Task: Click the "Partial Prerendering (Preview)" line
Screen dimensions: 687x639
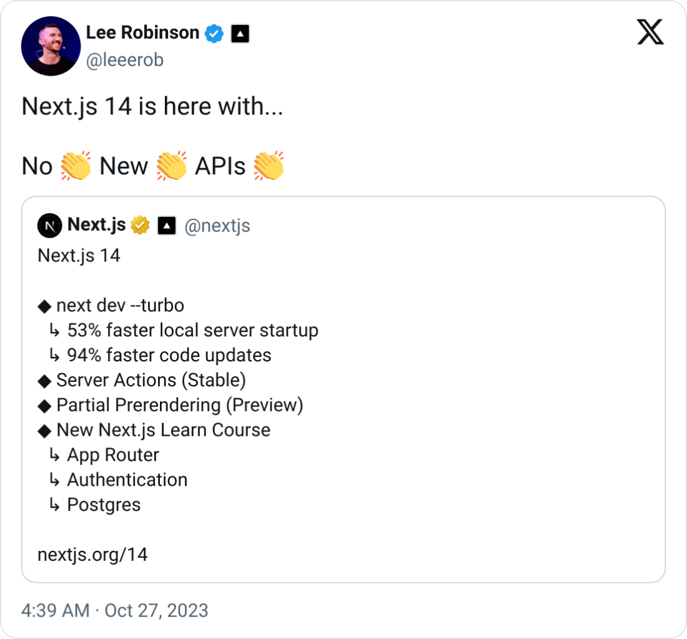Action: [x=179, y=405]
